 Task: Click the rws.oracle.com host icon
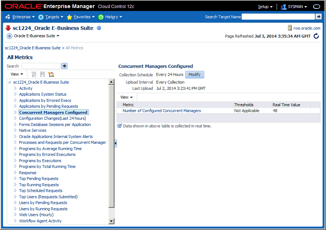(x=289, y=28)
